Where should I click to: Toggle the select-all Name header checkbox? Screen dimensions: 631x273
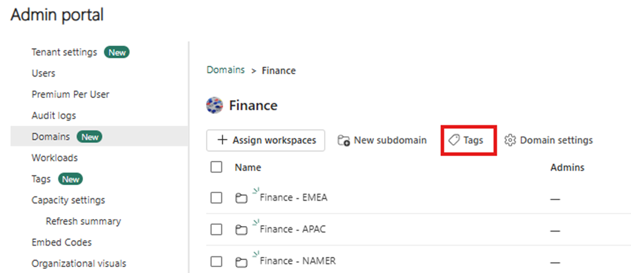217,167
